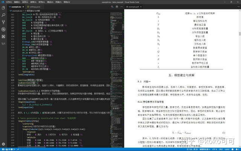Click the LaTeX build checkmark in status bar

(18, 149)
